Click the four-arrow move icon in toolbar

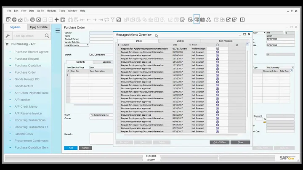[56, 19]
